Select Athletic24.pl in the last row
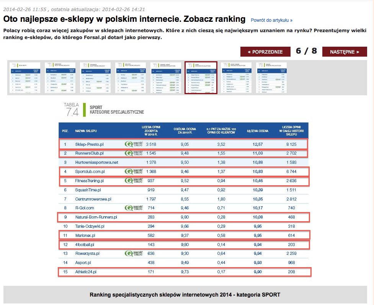This screenshot has width=374, height=305. click(86, 272)
